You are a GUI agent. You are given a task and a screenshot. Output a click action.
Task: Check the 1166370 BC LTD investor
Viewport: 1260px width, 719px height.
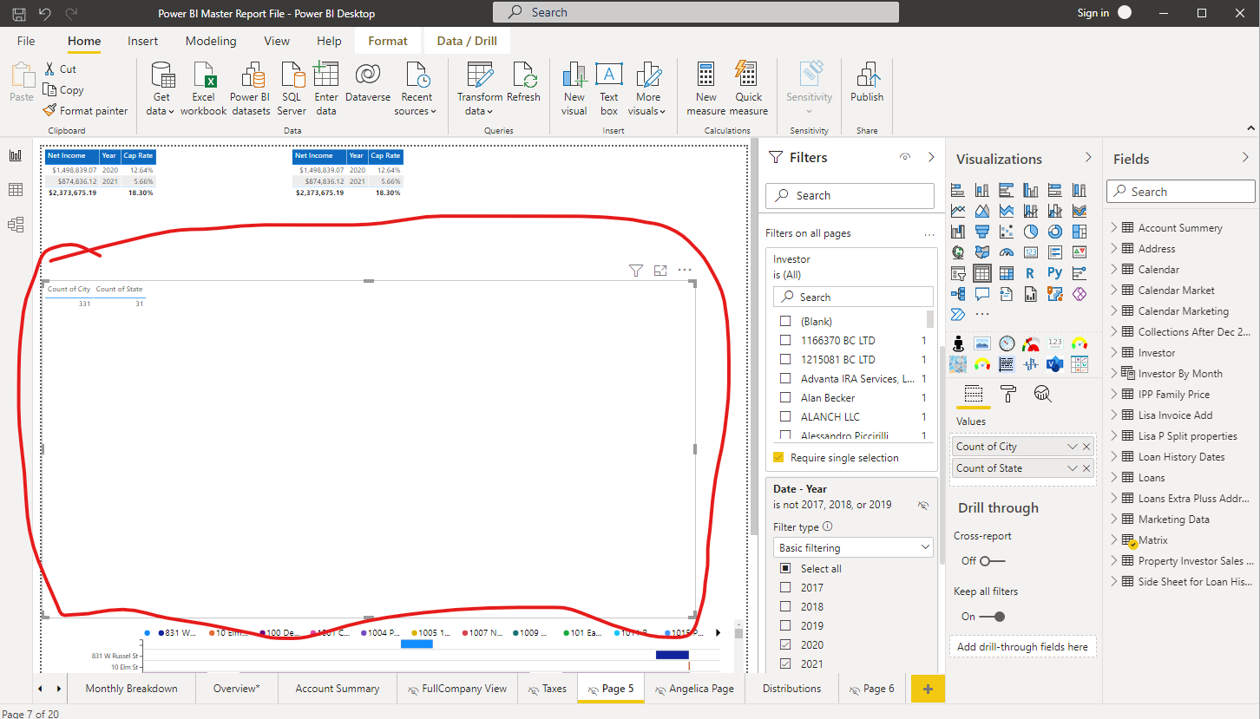tap(785, 340)
